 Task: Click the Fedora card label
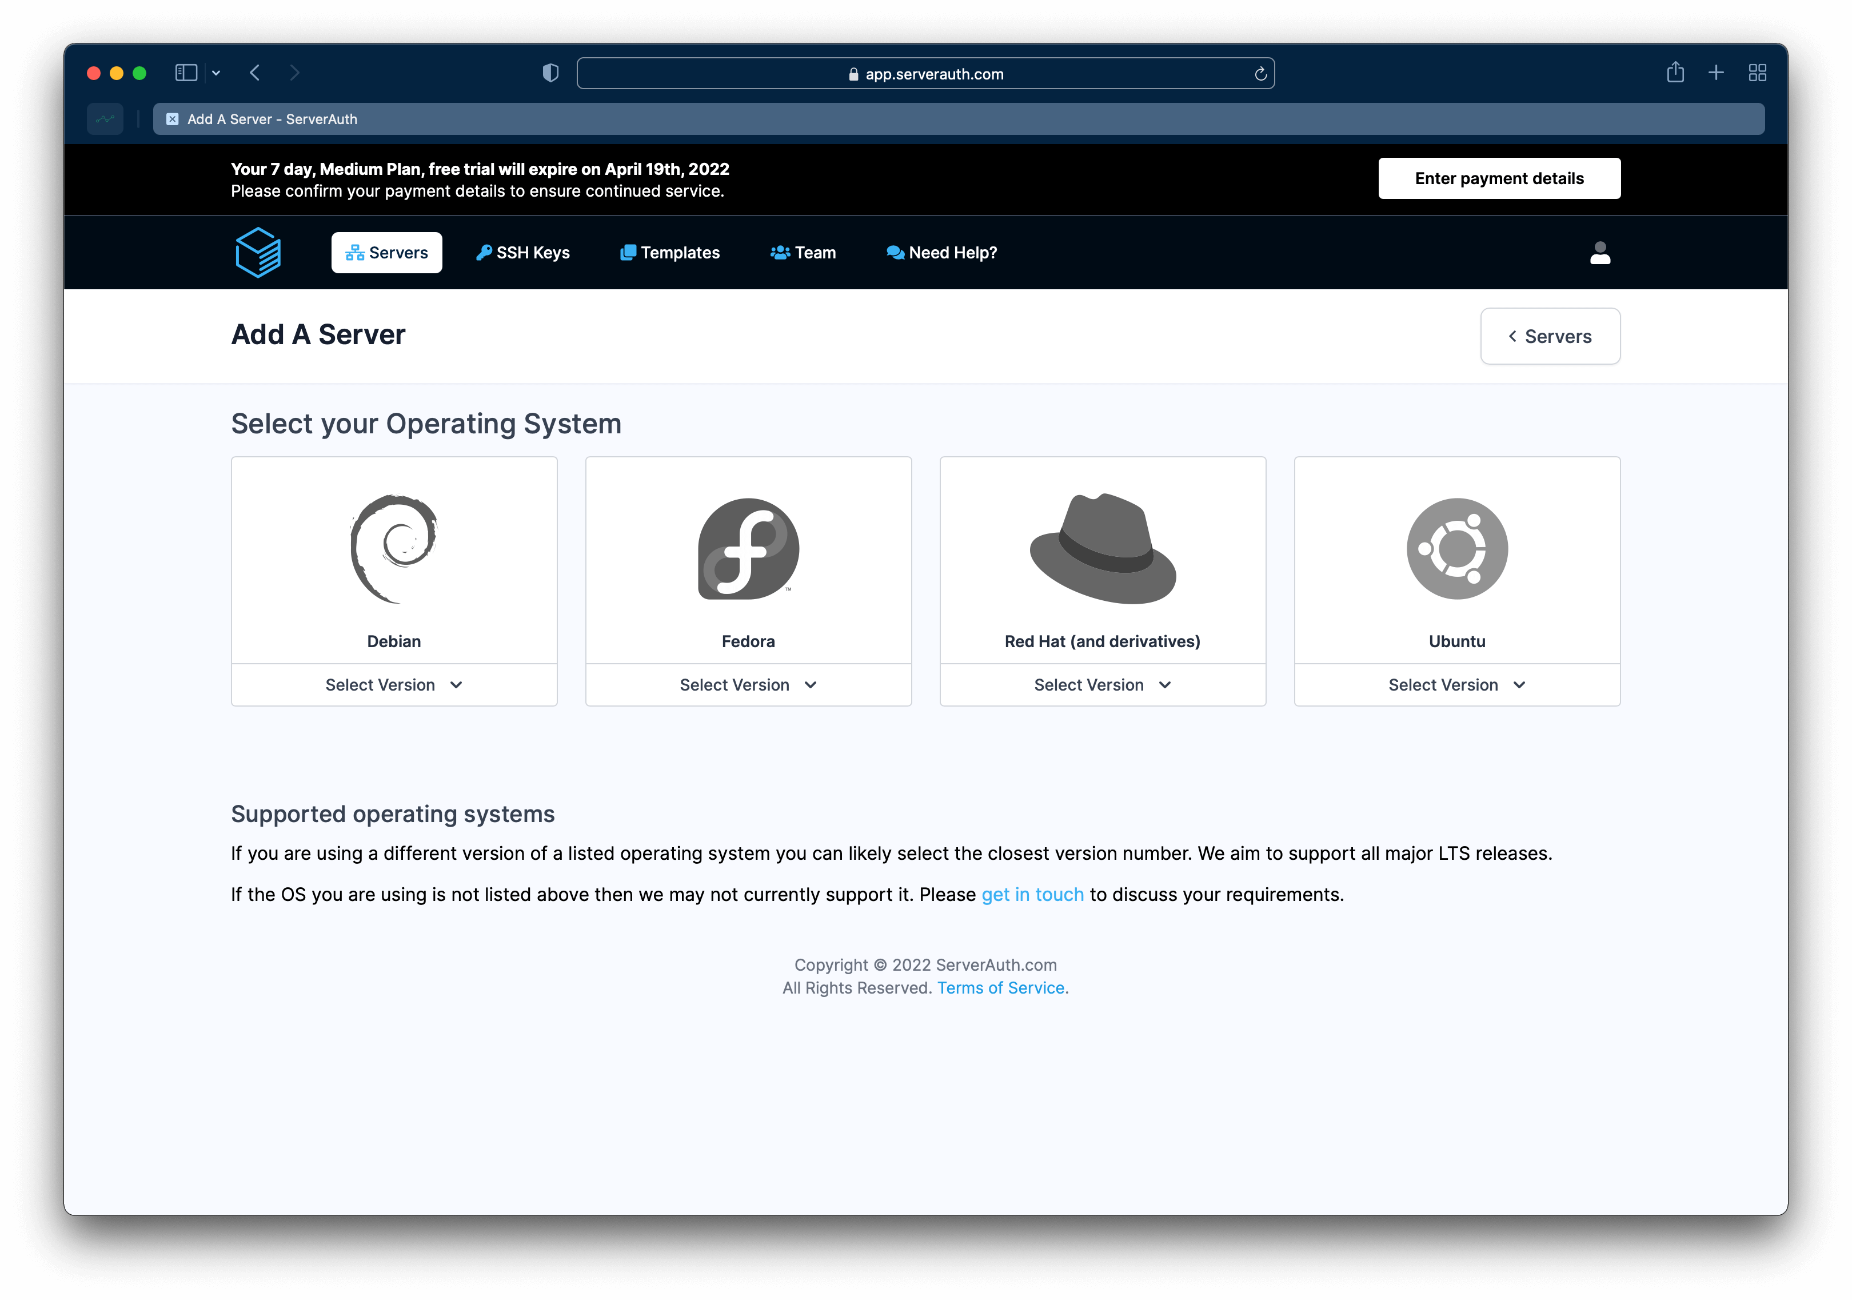tap(748, 641)
